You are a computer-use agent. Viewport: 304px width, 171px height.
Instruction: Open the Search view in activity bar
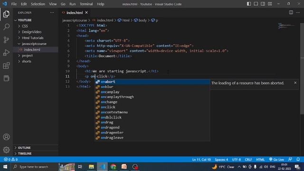pos(6,27)
